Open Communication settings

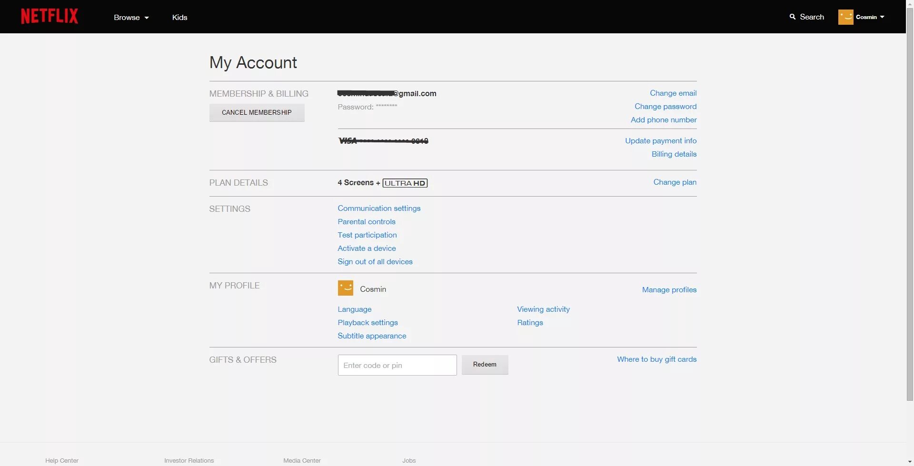click(x=379, y=208)
